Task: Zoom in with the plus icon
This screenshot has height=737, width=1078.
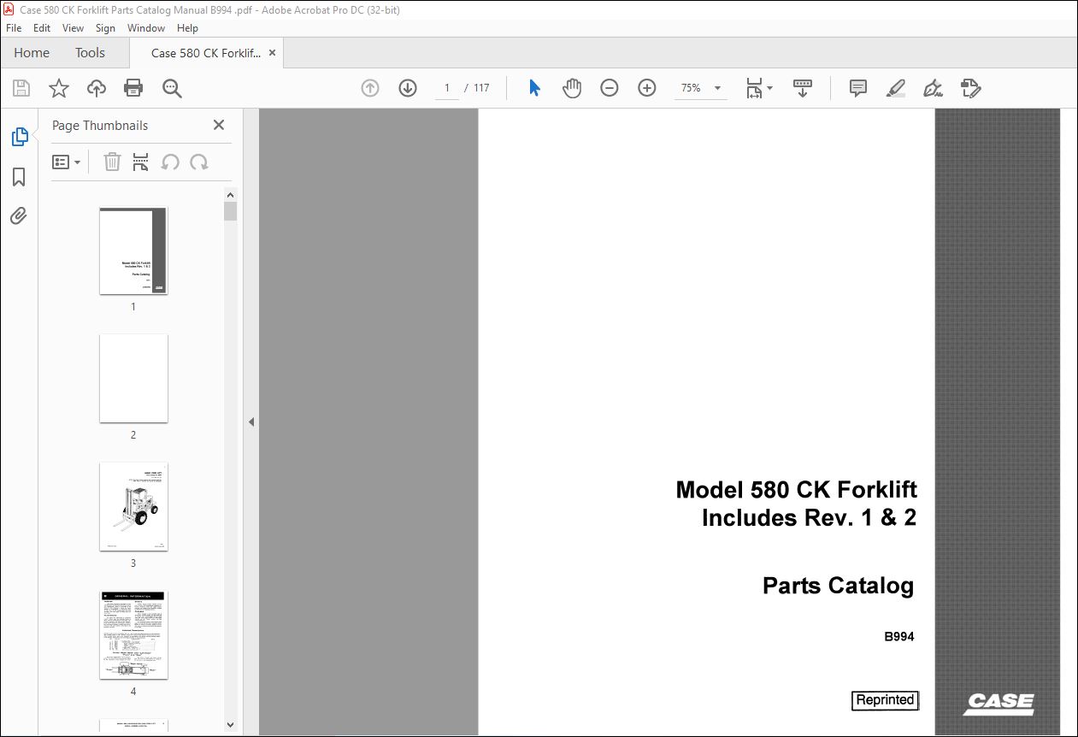Action: click(647, 88)
